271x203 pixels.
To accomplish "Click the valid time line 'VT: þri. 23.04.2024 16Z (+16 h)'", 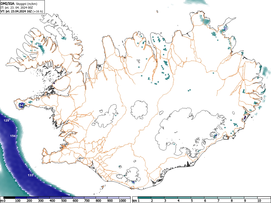I will coord(22,11).
